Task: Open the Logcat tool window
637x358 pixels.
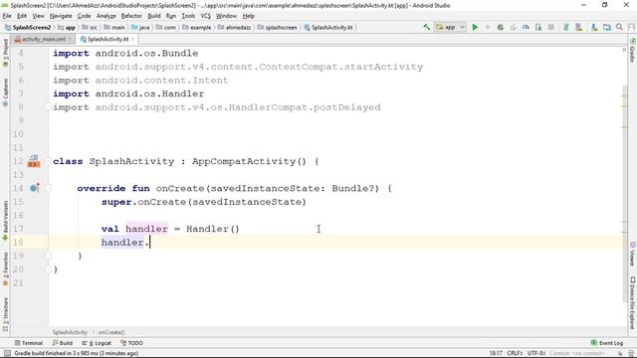Action: 97,343
